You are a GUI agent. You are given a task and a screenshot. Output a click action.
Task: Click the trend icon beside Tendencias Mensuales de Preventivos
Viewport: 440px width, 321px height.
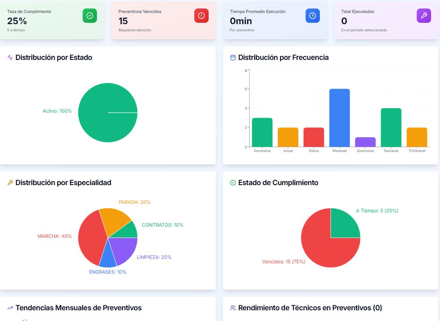click(10, 308)
